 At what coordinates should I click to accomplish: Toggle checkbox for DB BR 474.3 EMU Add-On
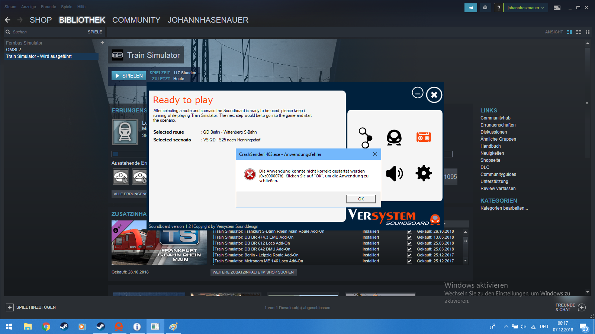(x=409, y=237)
